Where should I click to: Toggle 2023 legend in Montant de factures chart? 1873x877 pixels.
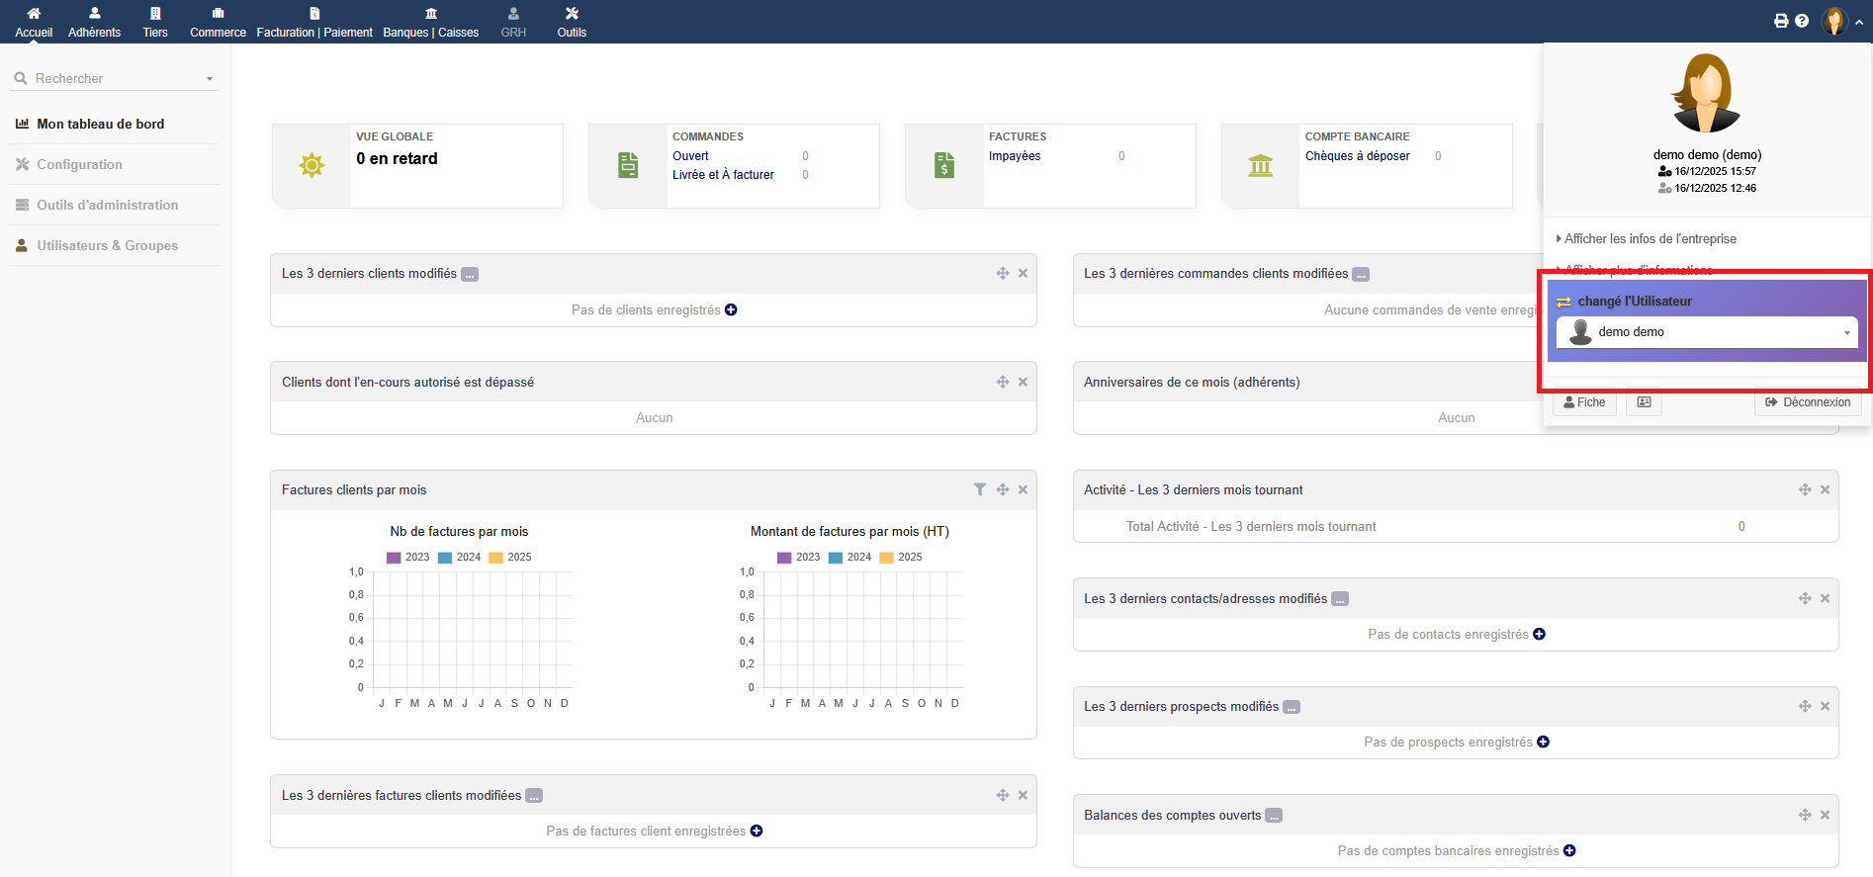(x=798, y=557)
